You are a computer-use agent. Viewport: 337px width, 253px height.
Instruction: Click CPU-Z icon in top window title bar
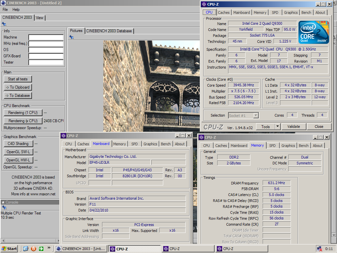204,4
